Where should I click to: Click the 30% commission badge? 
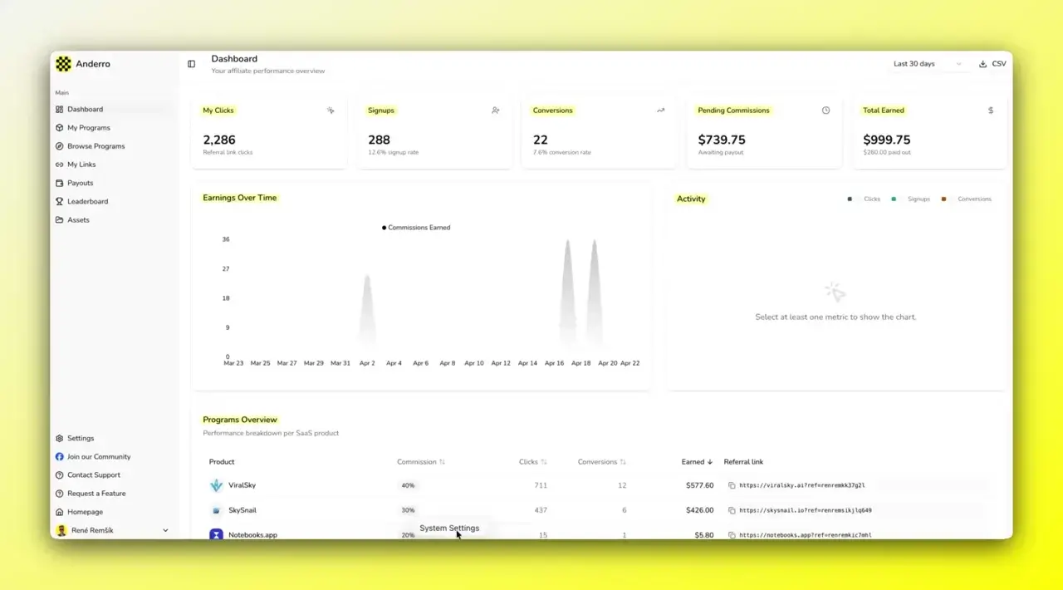[x=408, y=510]
